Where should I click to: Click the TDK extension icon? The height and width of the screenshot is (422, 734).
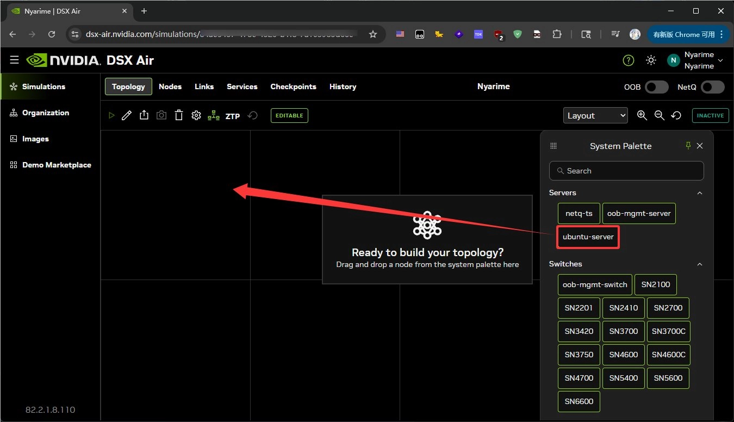478,34
